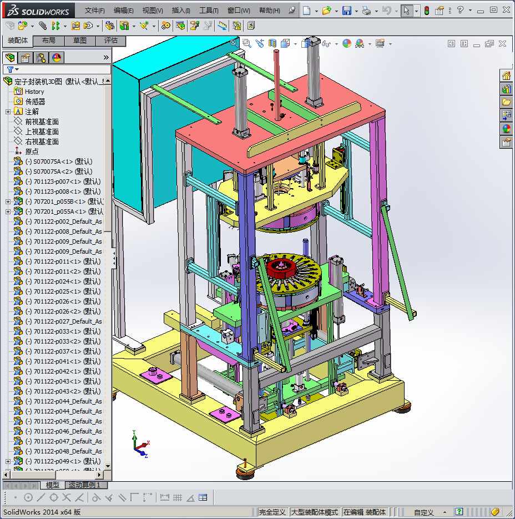Click the Interference Detection icon
515x519 pixels.
coord(236,26)
